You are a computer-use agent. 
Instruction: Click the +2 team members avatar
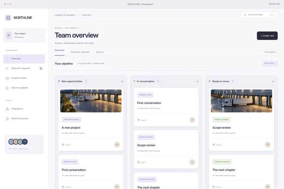pyautogui.click(x=25, y=142)
